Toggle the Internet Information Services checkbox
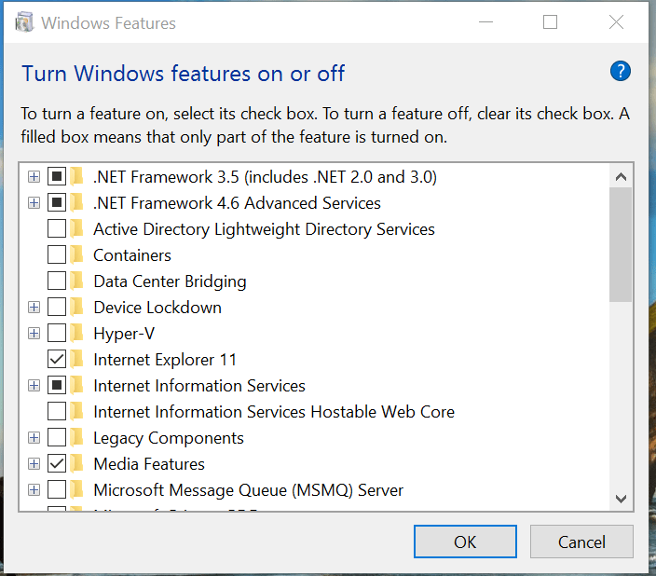Image resolution: width=656 pixels, height=576 pixels. [57, 386]
